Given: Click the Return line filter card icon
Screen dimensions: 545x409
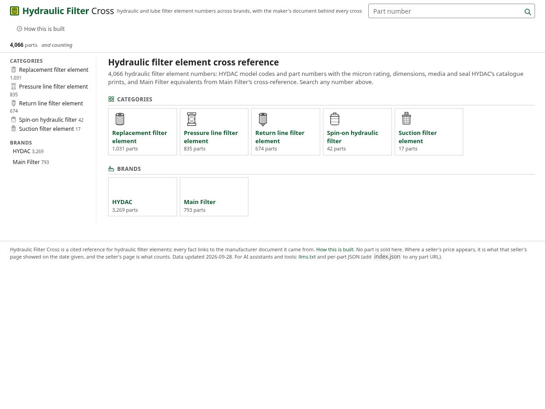Looking at the screenshot, I should point(263,119).
